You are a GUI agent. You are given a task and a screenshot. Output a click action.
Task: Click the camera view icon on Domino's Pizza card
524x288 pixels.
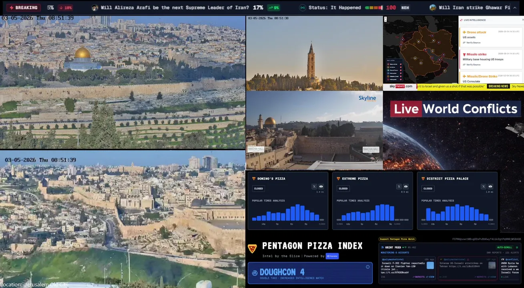(x=321, y=186)
